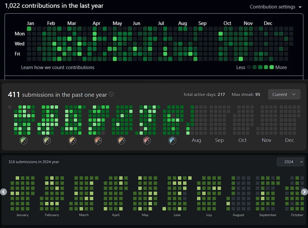Click the monthly badge numbered 2
This screenshot has height=228, width=308.
(47, 141)
